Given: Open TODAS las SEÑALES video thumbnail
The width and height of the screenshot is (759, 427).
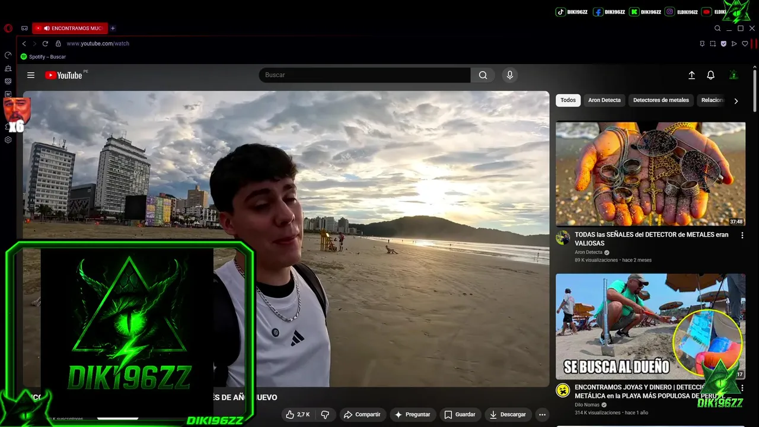Looking at the screenshot, I should 650,174.
